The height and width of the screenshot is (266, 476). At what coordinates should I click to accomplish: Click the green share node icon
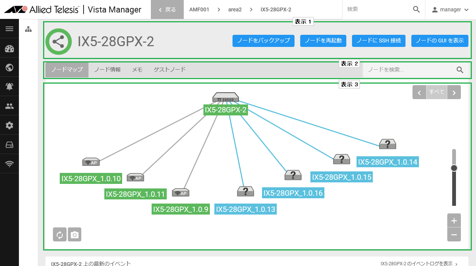pyautogui.click(x=59, y=42)
